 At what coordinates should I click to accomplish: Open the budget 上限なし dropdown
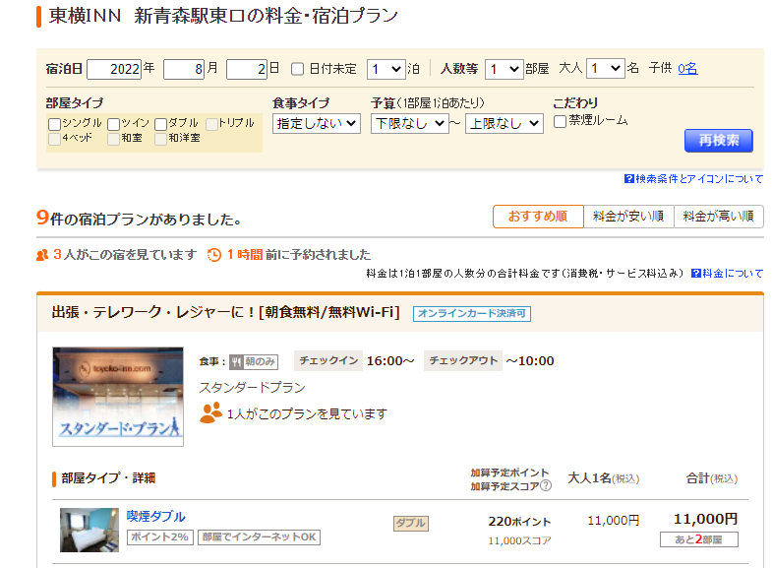click(505, 123)
